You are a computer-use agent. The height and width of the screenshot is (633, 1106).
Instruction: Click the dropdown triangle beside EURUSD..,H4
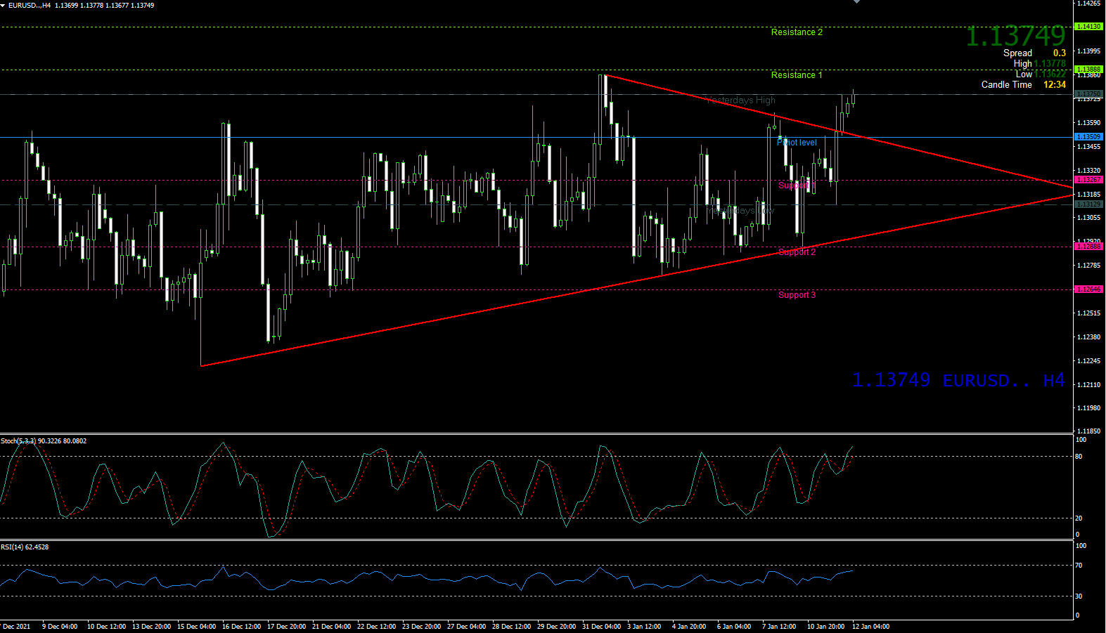click(4, 6)
